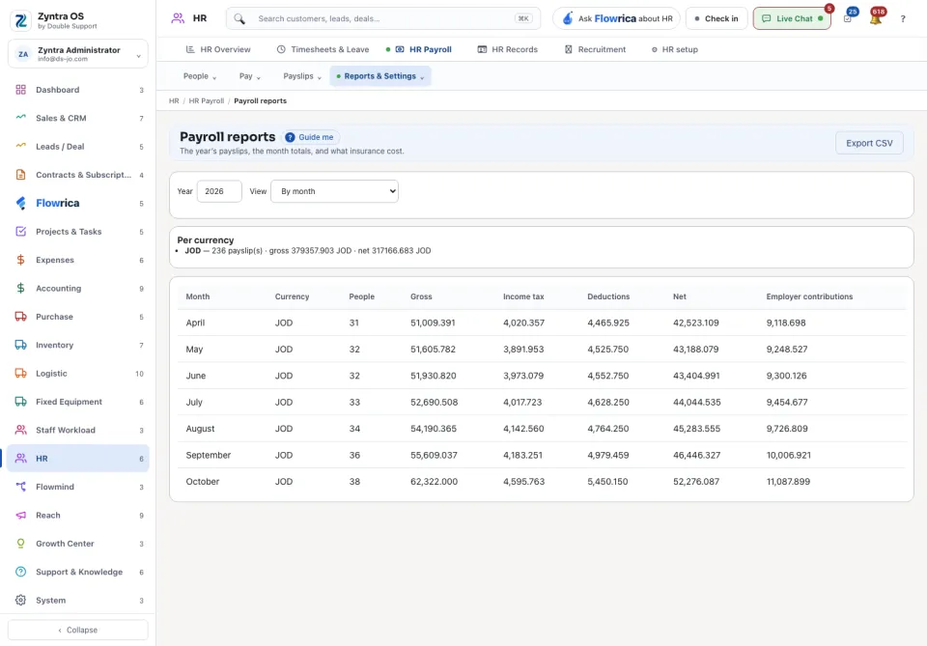Open Growth Center module
This screenshot has width=927, height=646.
tap(78, 544)
